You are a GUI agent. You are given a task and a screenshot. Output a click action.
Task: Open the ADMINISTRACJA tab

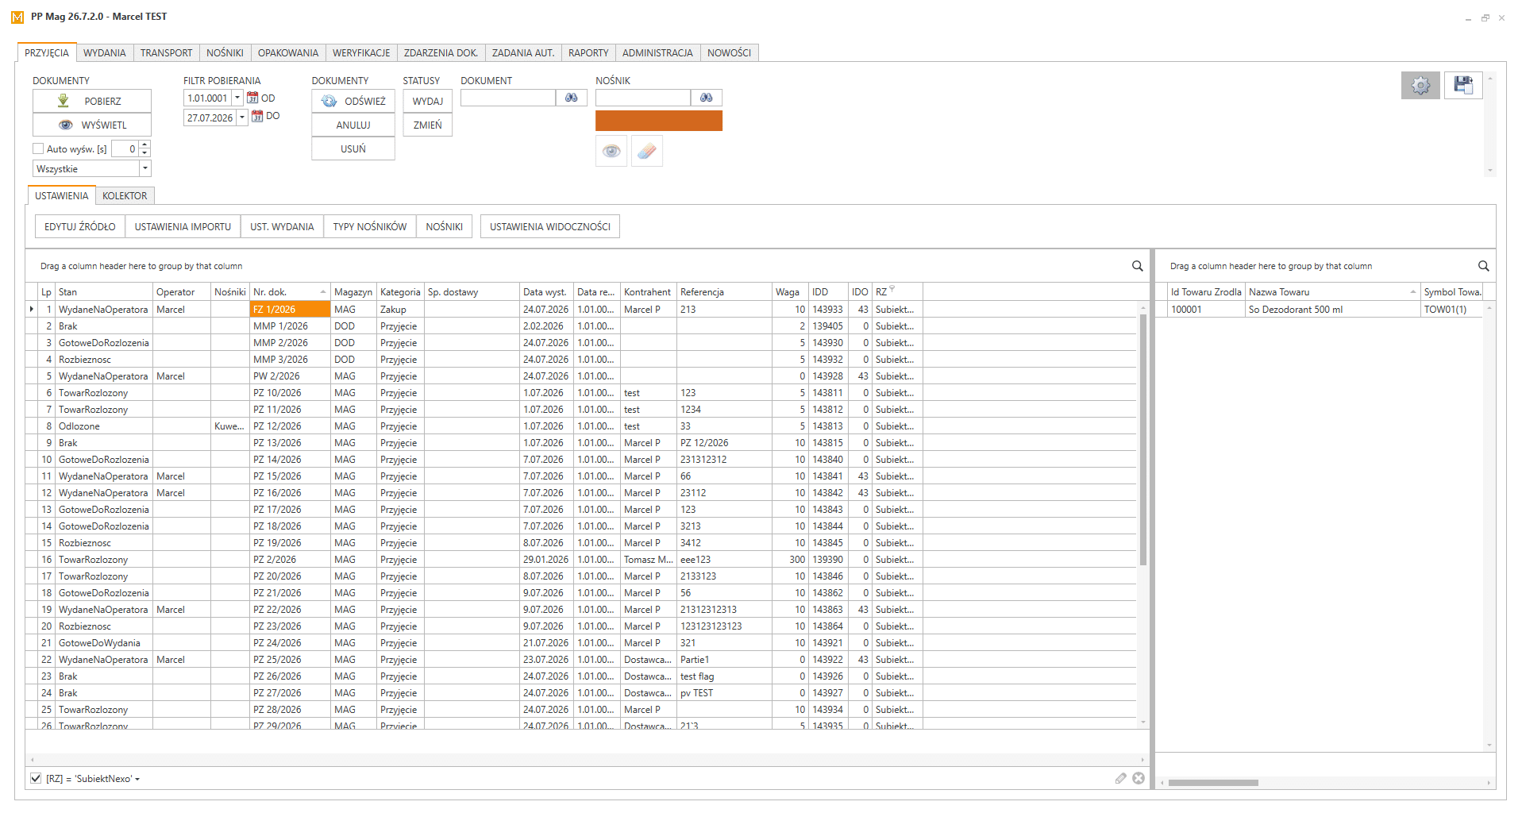[x=657, y=53]
